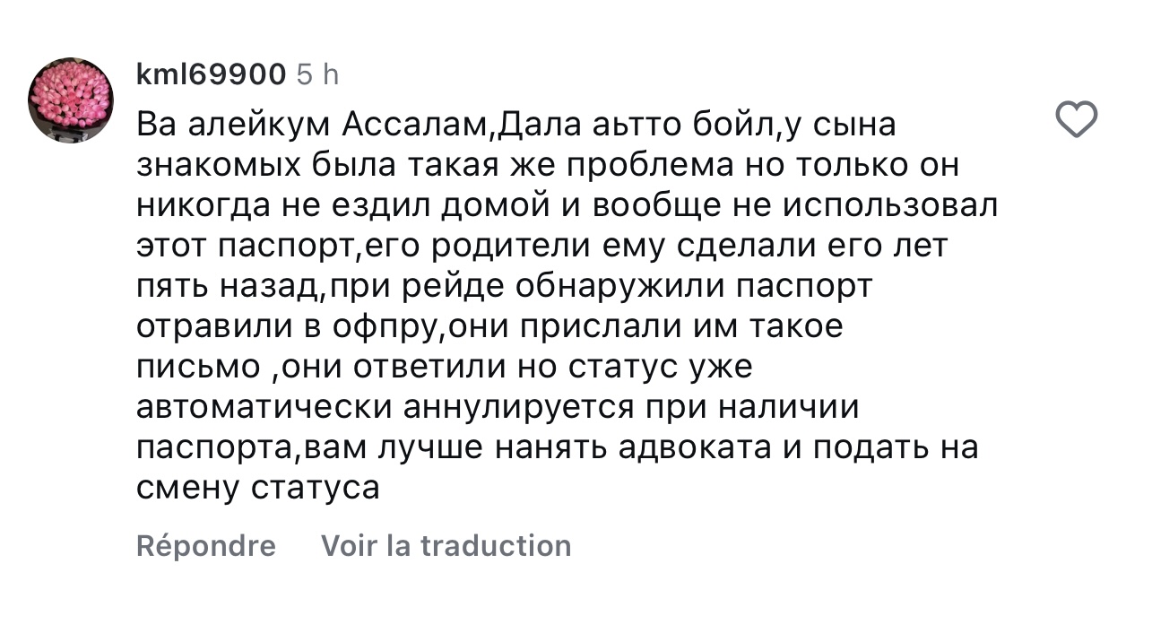
Task: Click the line starting "никогда не ездил домой"
Action: click(567, 206)
